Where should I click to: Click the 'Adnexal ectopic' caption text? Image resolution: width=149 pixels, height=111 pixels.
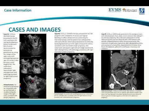click(11, 91)
